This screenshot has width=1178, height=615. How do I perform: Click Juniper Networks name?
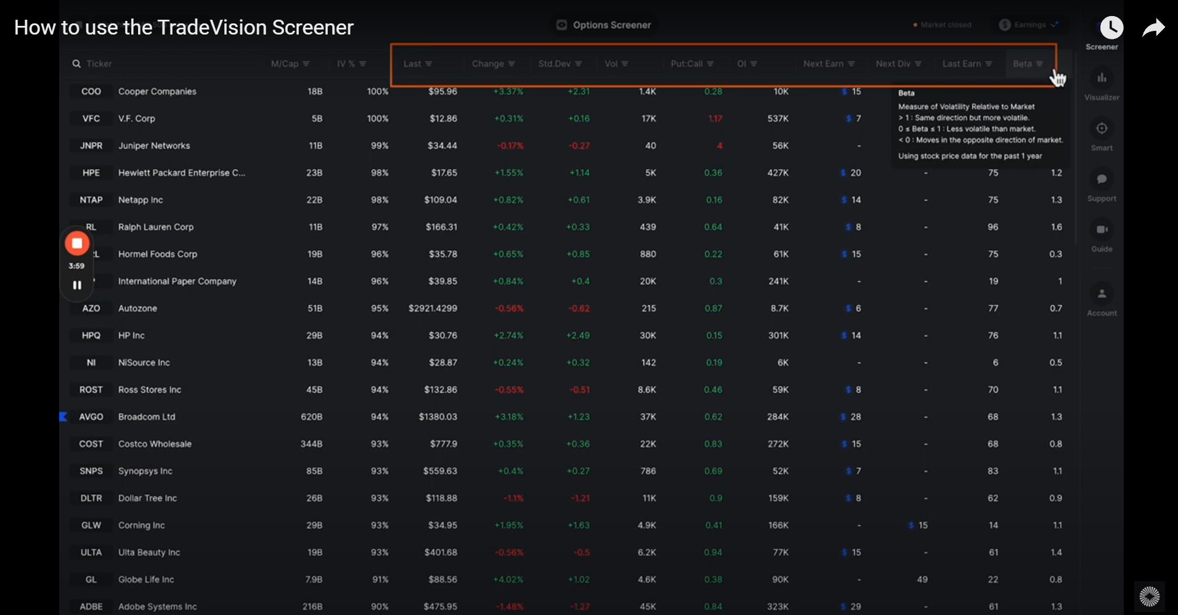click(x=154, y=145)
